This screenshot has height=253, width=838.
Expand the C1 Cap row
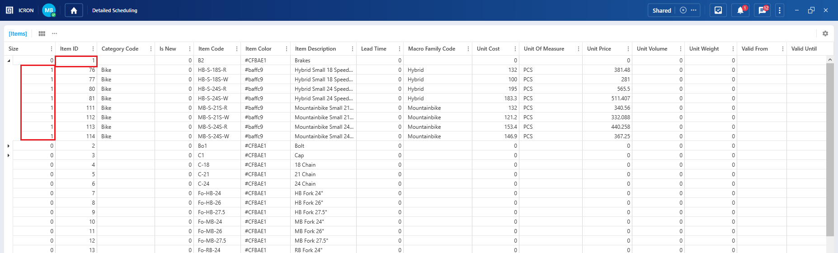coord(9,155)
